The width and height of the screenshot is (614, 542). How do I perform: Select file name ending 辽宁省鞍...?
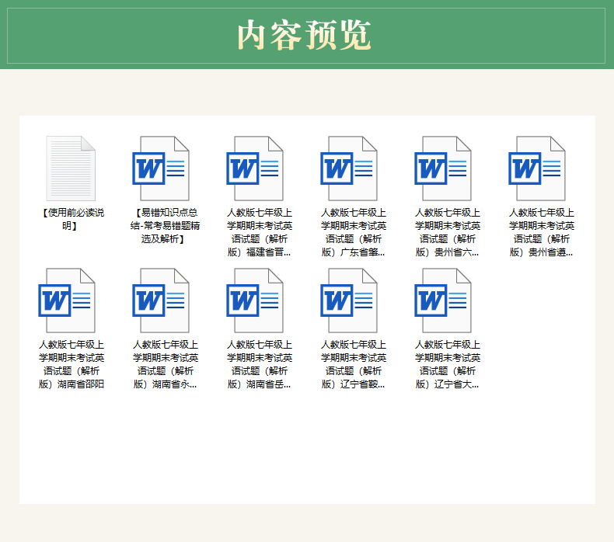click(353, 364)
